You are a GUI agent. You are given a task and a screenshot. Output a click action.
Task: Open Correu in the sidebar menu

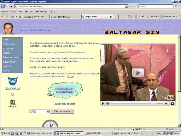point(13,70)
